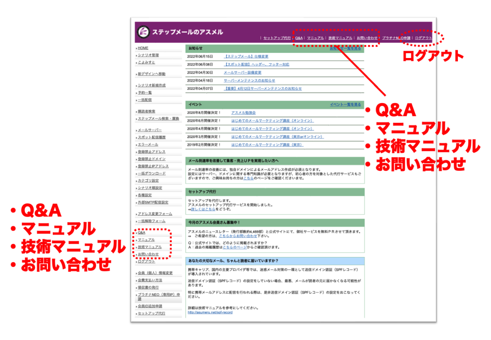The height and width of the screenshot is (340, 491).
Task: Open the 2019年2月 講座（東京） event link
Action: pyautogui.click(x=268, y=145)
